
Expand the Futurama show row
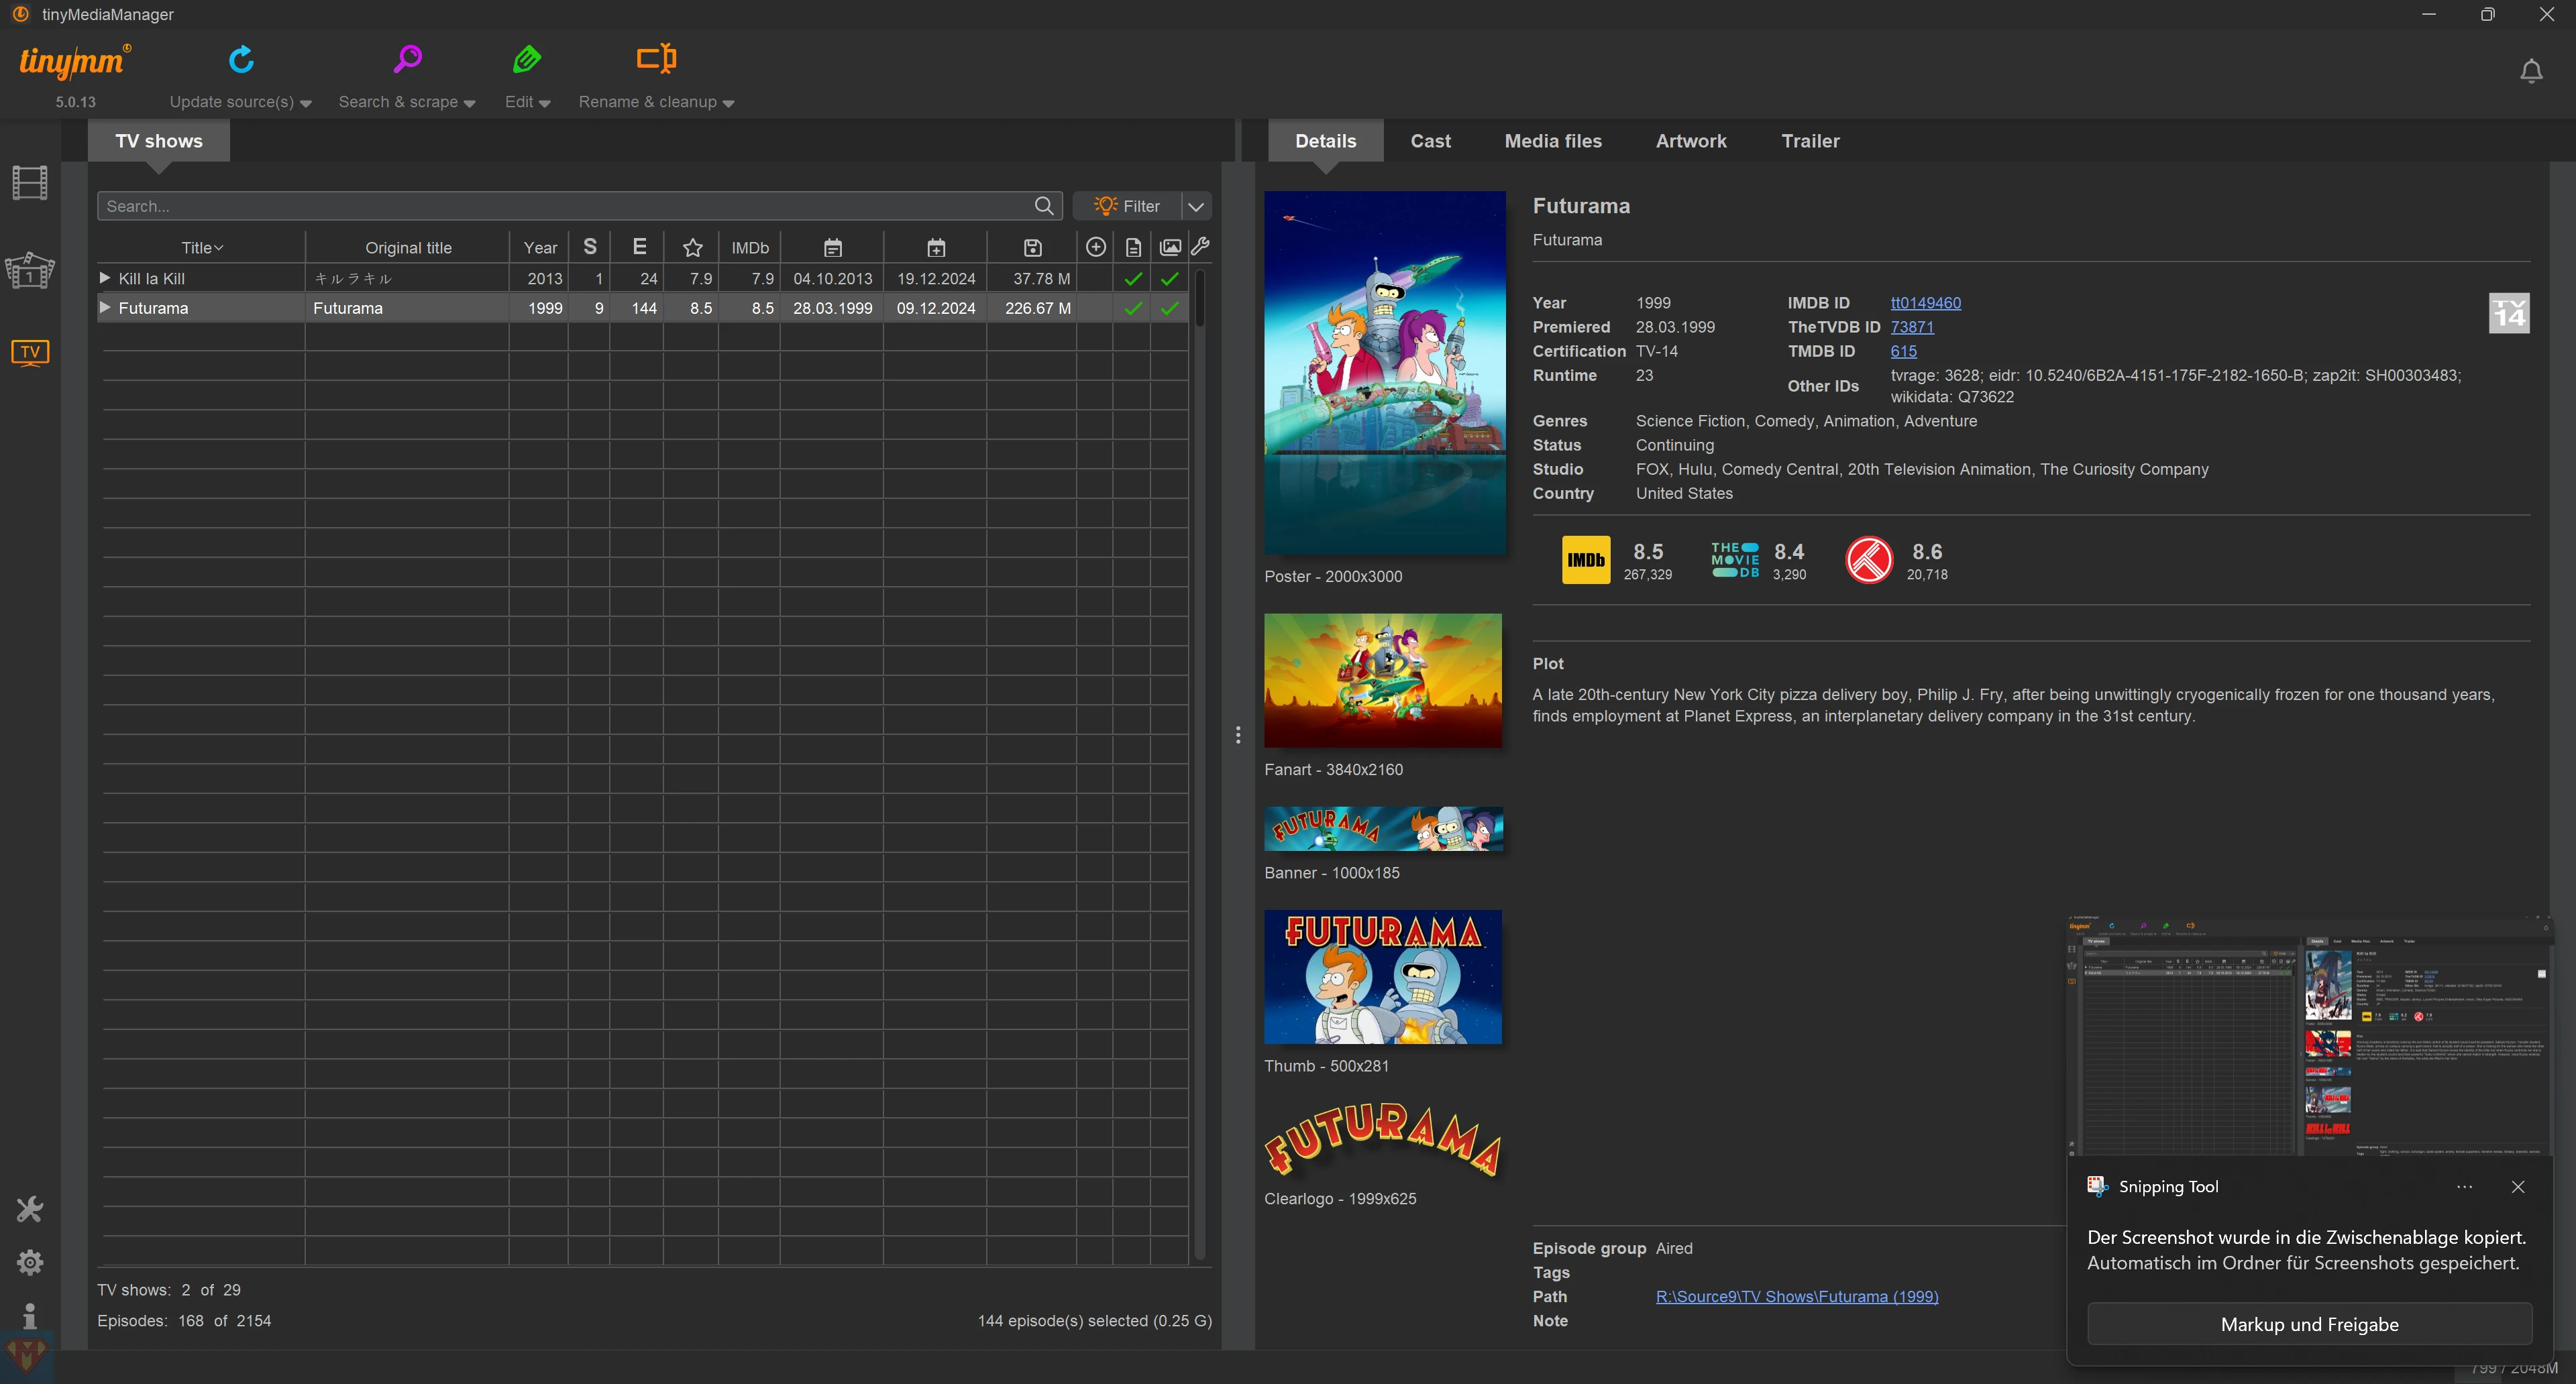click(105, 308)
